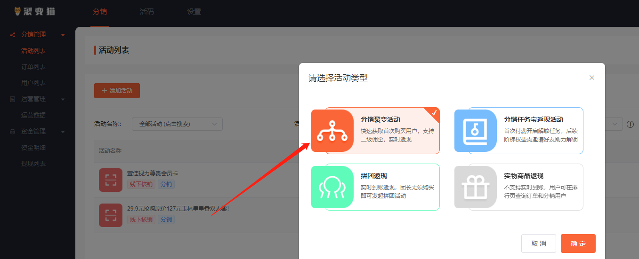Click the share icon beside 分销管理
639x259 pixels.
(x=13, y=35)
